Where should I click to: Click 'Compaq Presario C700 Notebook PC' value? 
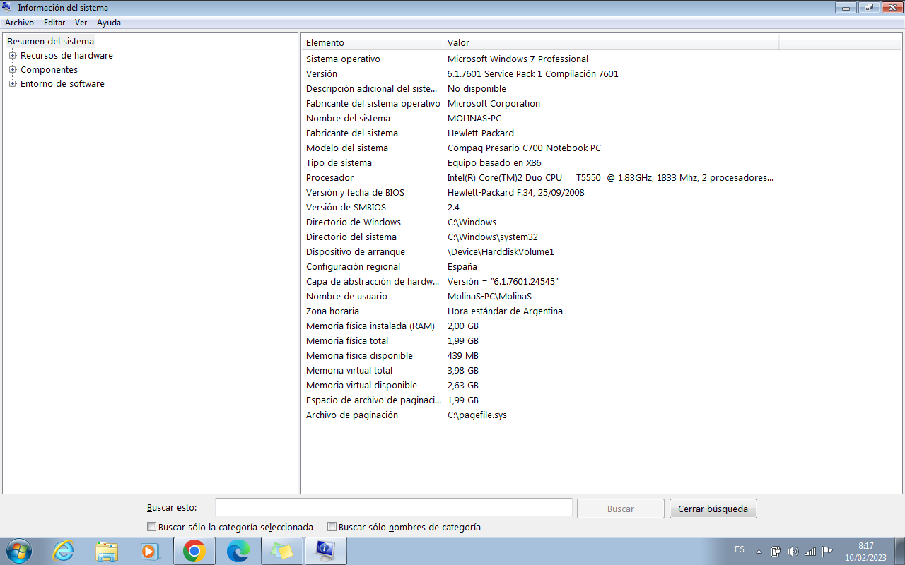click(524, 148)
